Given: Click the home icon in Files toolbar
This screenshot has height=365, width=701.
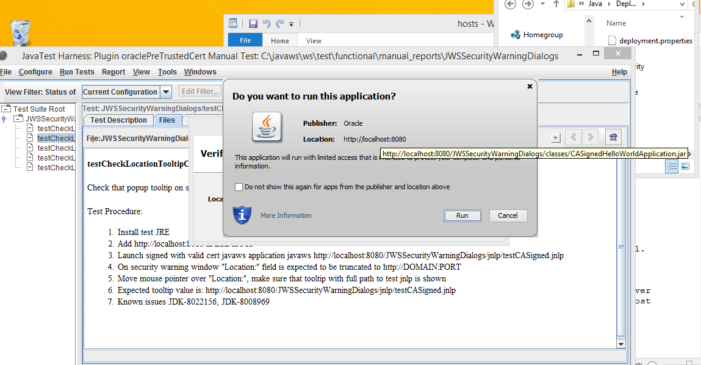Looking at the screenshot, I should pyautogui.click(x=613, y=137).
